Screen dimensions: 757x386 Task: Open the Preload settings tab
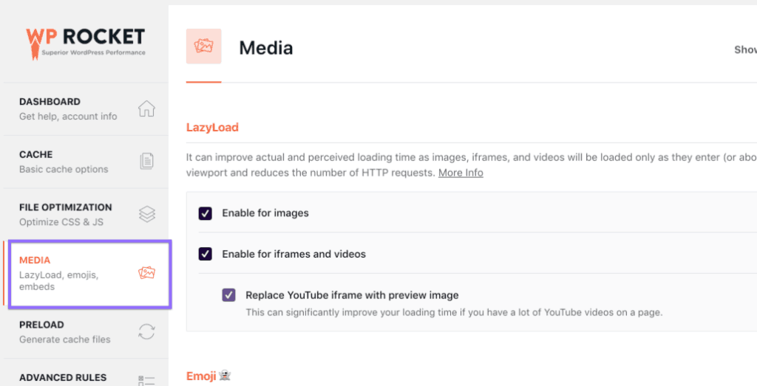point(86,332)
